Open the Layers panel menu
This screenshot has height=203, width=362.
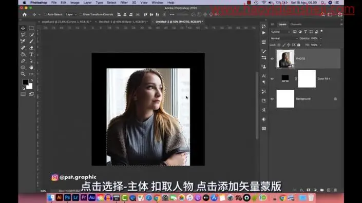(341, 24)
